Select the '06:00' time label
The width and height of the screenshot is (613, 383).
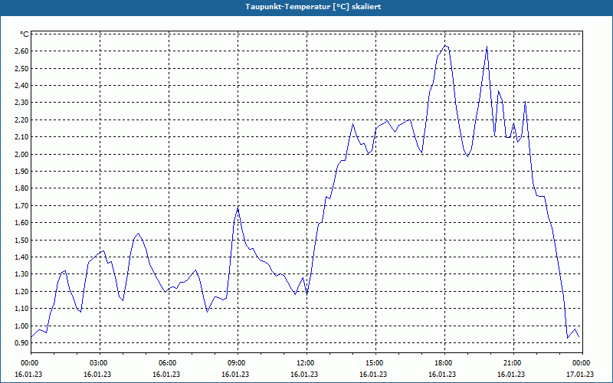(166, 363)
